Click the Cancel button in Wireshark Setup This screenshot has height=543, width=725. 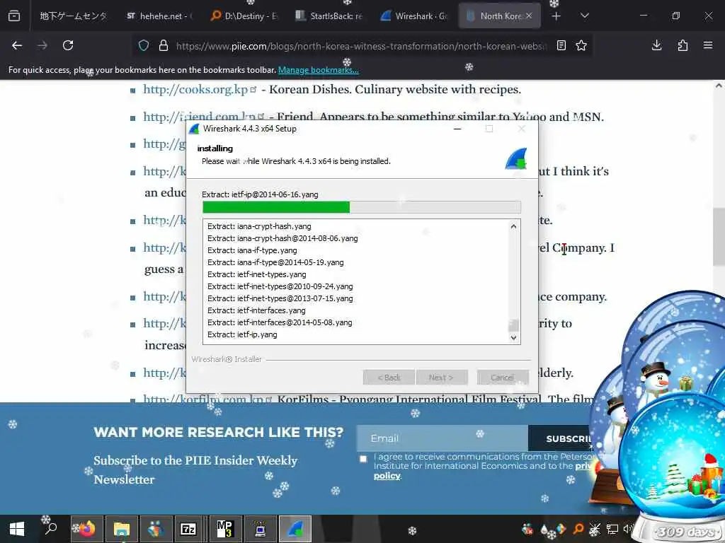click(503, 378)
